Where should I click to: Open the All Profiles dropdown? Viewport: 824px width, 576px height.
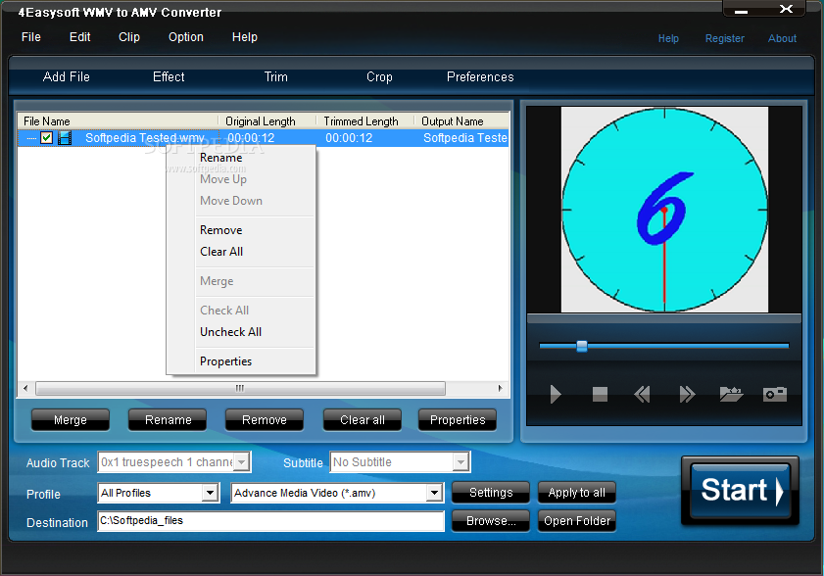[211, 493]
